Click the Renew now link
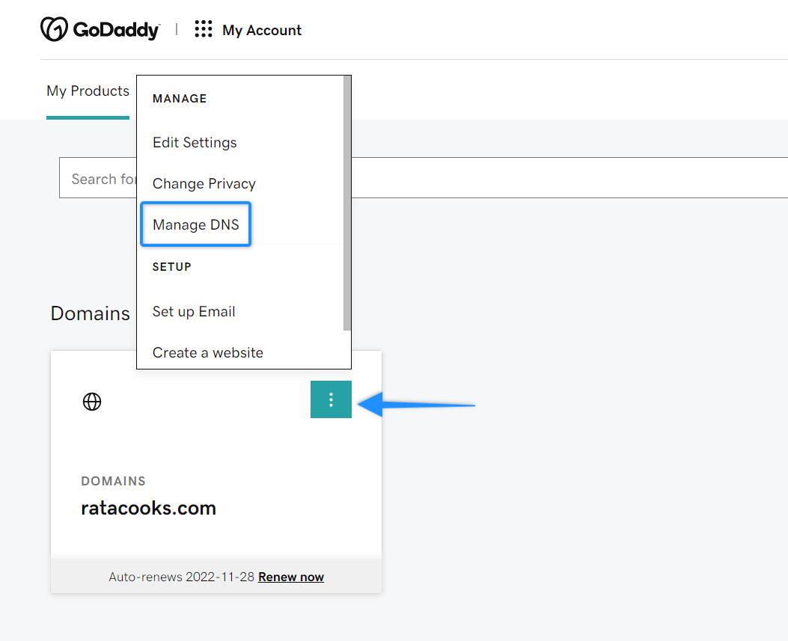 coord(290,577)
